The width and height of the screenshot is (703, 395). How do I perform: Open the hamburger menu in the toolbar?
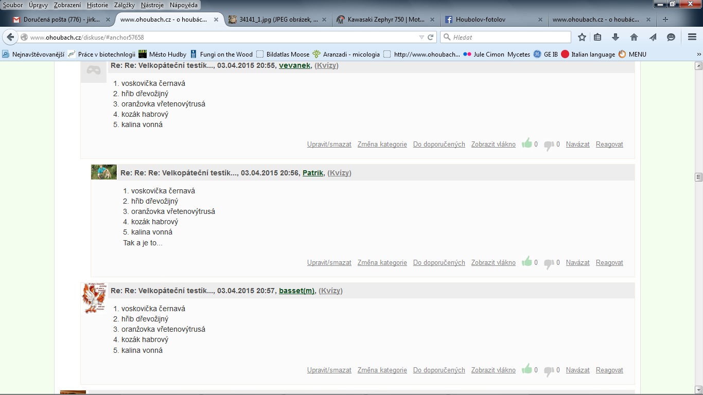(x=692, y=37)
